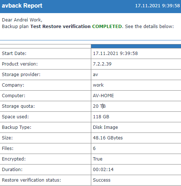The width and height of the screenshot is (181, 186).
Task: Select the Product version 7.2.2.39 value
Action: pyautogui.click(x=102, y=64)
